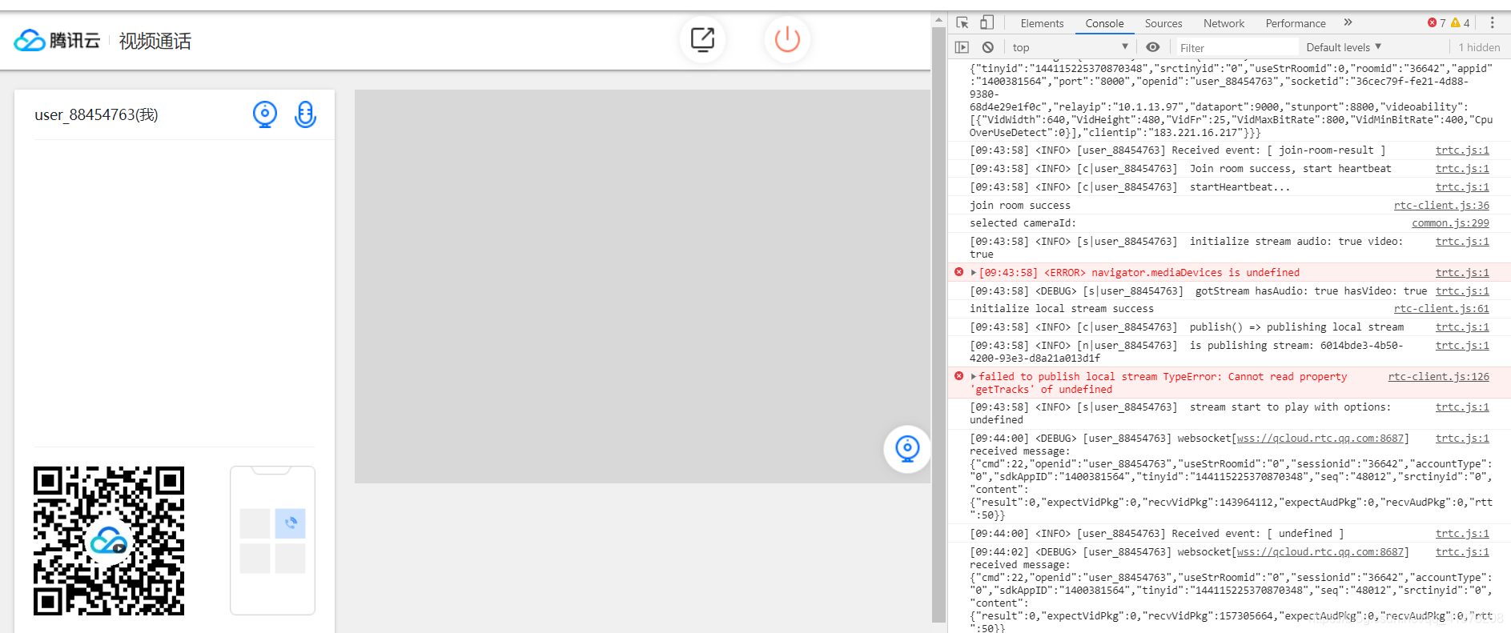Click the QR code image
This screenshot has height=633, width=1511.
pos(109,541)
